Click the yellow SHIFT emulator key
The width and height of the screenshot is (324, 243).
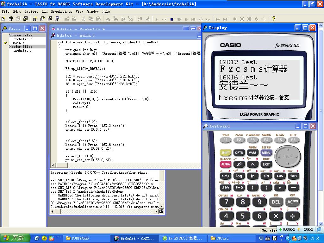pyautogui.click(x=225, y=153)
